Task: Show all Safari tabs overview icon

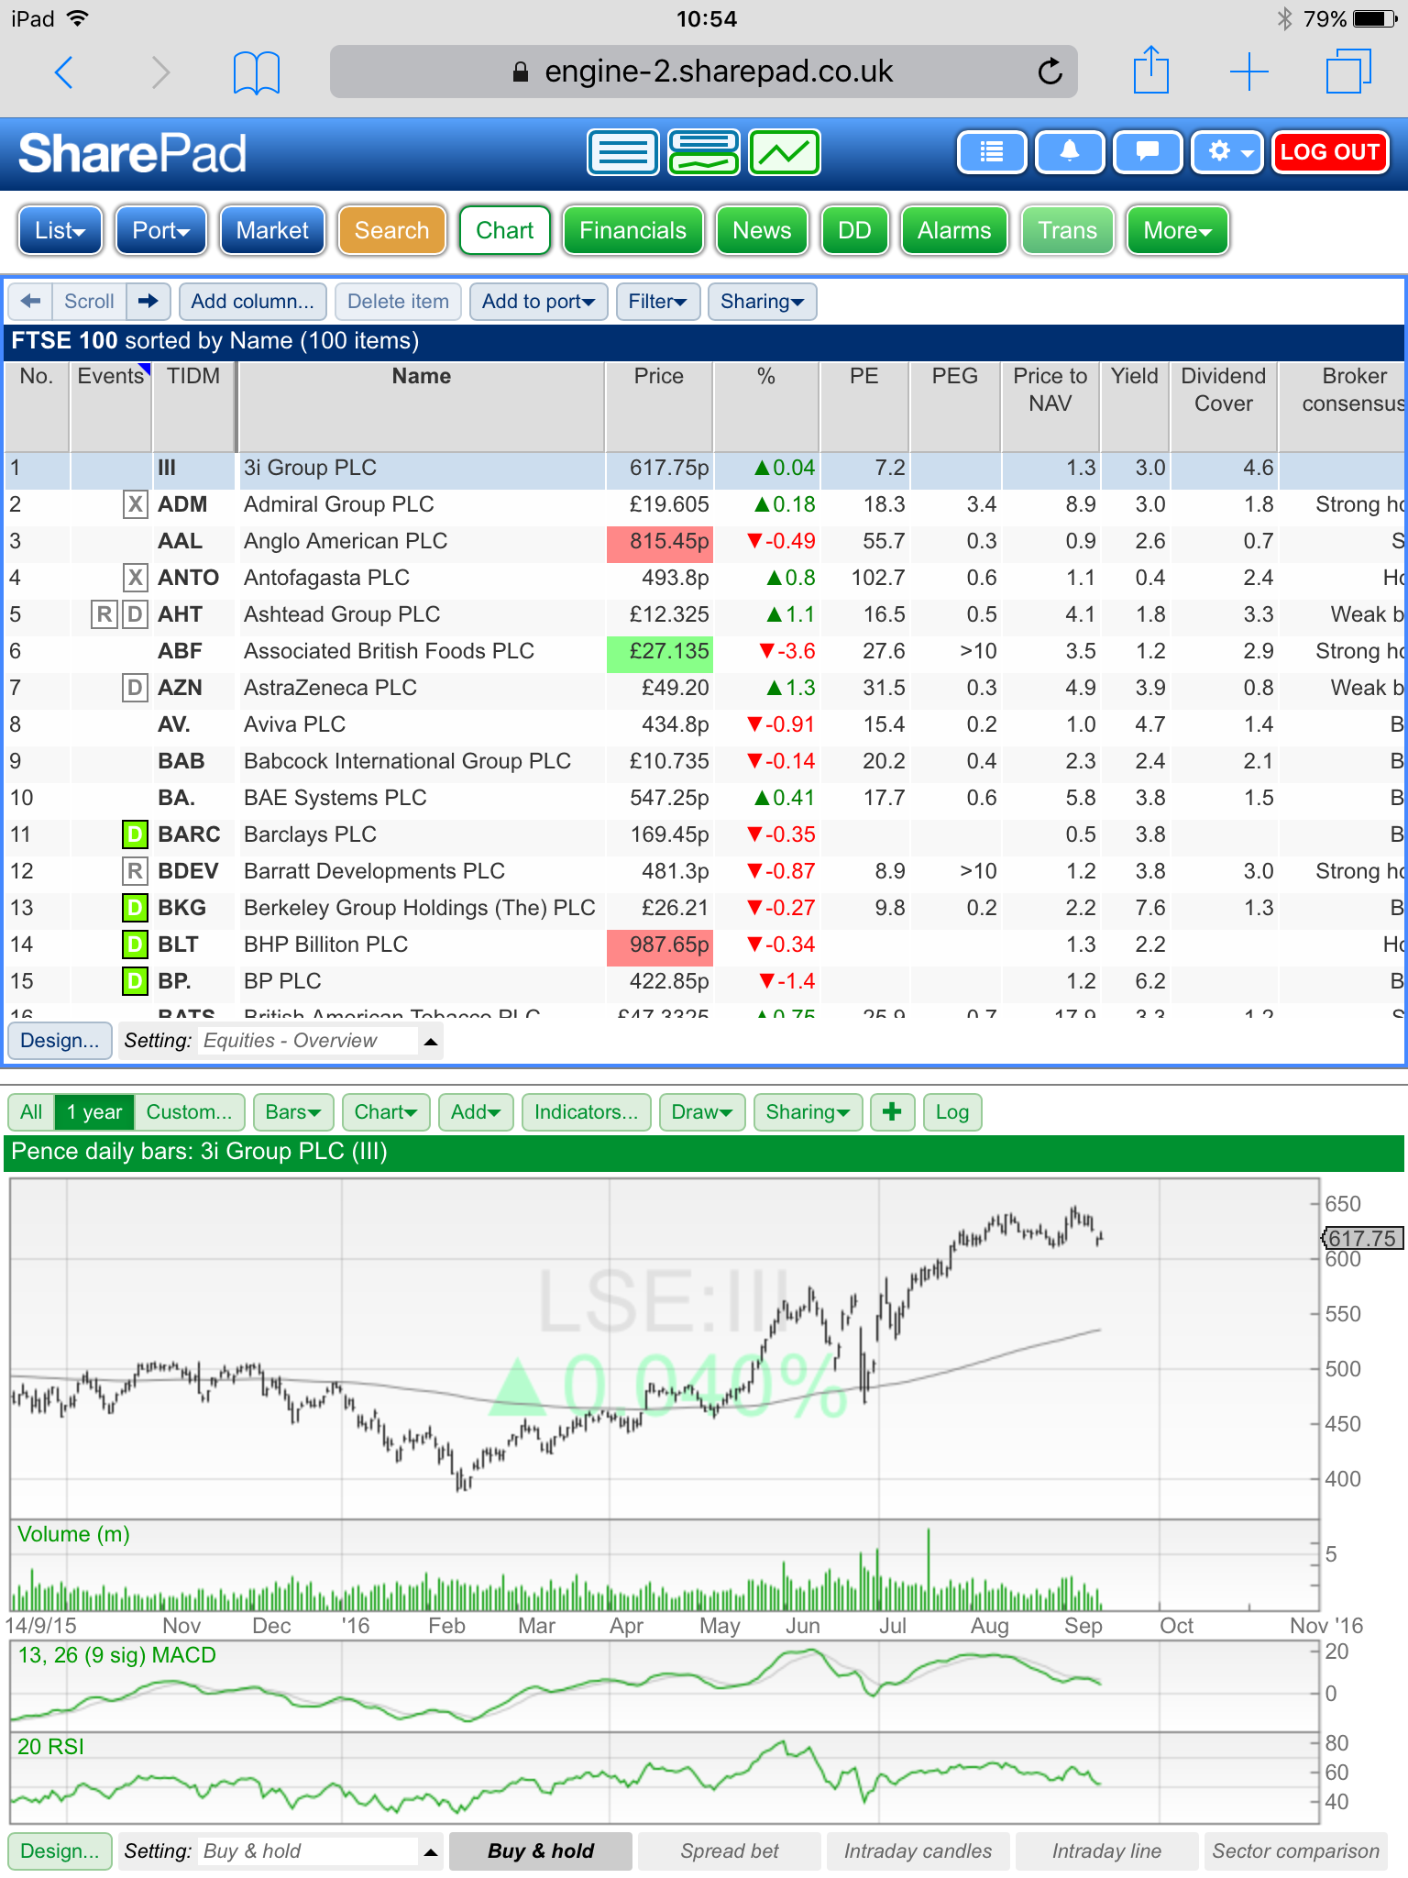Action: (x=1347, y=72)
